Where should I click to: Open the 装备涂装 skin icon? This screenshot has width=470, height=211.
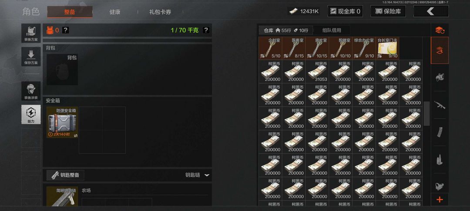point(31,91)
